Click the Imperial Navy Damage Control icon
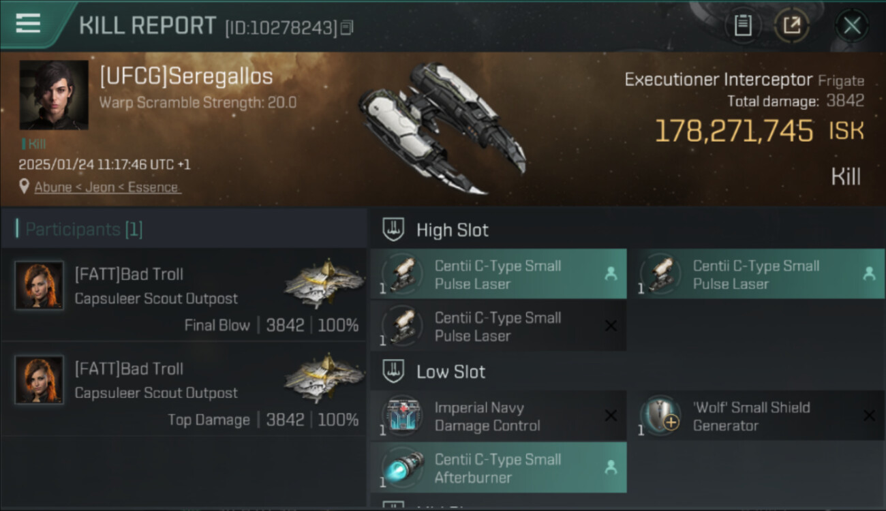Image resolution: width=886 pixels, height=511 pixels. tap(402, 416)
